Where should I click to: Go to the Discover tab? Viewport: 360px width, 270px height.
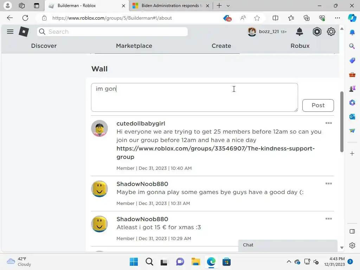[44, 46]
